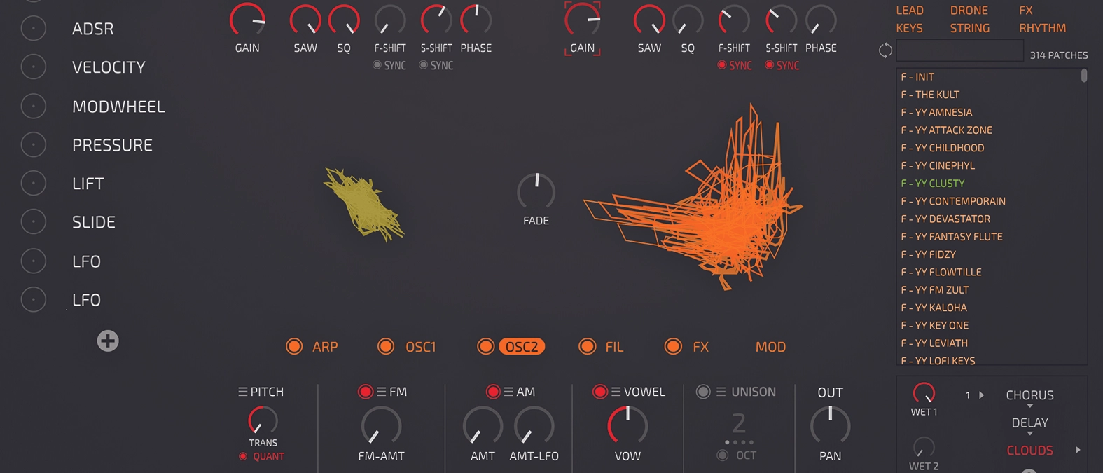Open the UNISON section menu icon

pos(721,392)
